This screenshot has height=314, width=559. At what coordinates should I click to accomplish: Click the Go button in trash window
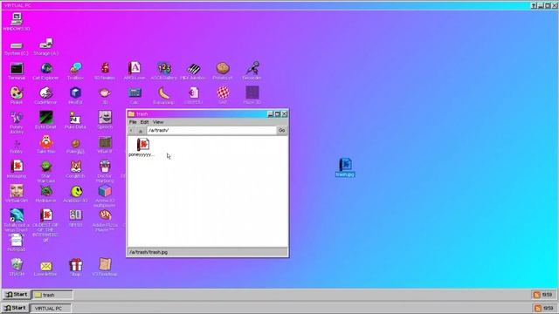coord(281,130)
